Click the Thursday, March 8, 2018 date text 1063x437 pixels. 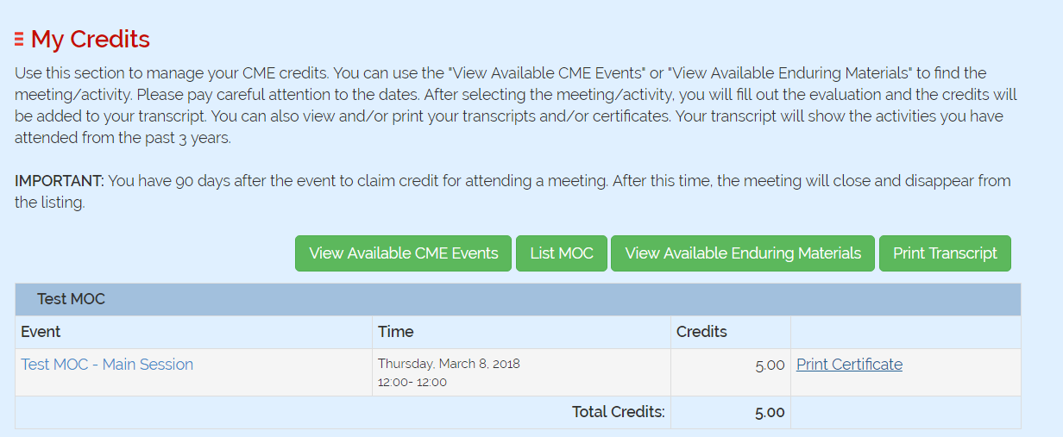coord(449,364)
